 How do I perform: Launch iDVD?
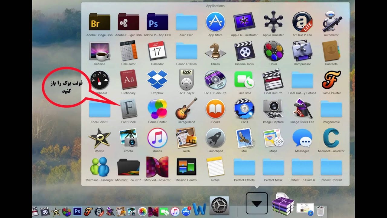pos(244,109)
